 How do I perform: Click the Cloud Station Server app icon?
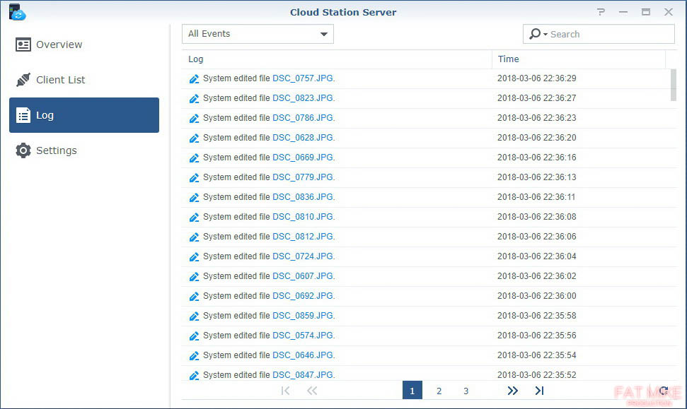pos(17,12)
